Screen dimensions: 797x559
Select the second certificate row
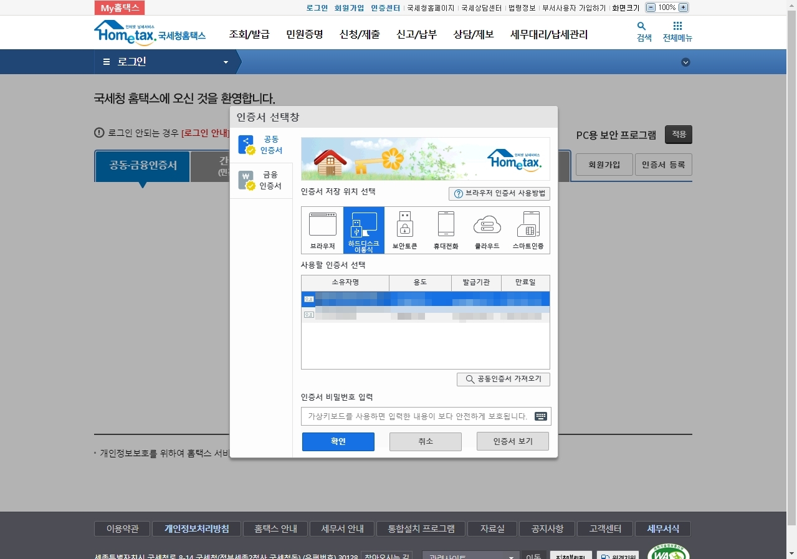(426, 315)
